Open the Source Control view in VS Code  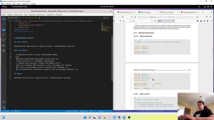[4, 29]
